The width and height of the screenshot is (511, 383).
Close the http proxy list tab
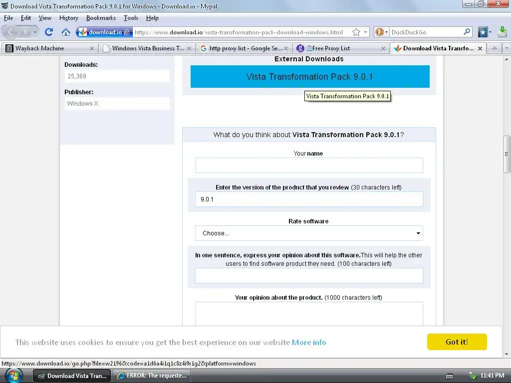point(286,48)
